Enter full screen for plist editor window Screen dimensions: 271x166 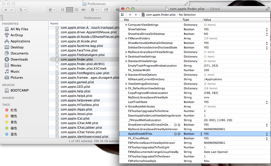[267, 9]
